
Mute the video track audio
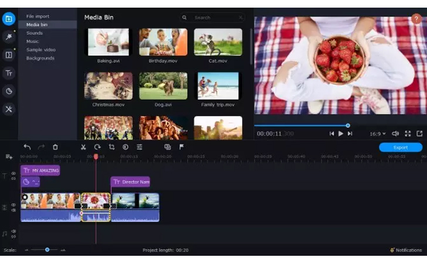pos(13,210)
